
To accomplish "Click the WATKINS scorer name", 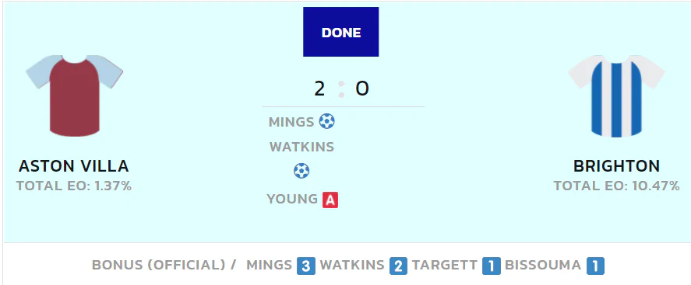I will (301, 147).
